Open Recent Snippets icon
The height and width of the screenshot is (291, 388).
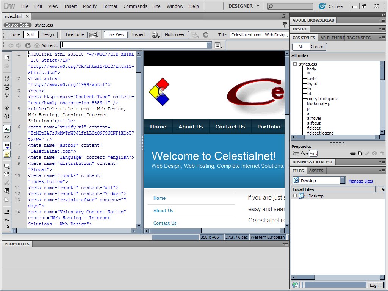(x=7, y=183)
